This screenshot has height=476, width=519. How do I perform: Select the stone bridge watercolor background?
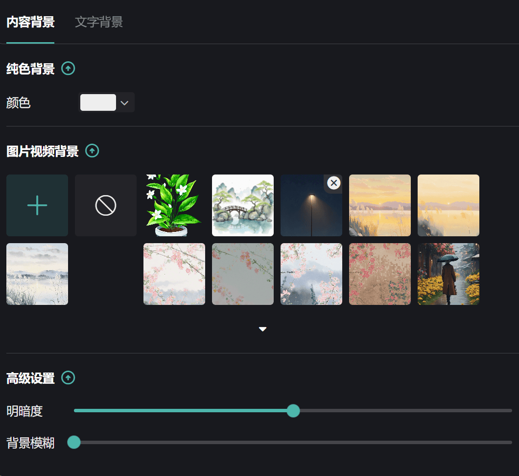click(243, 205)
